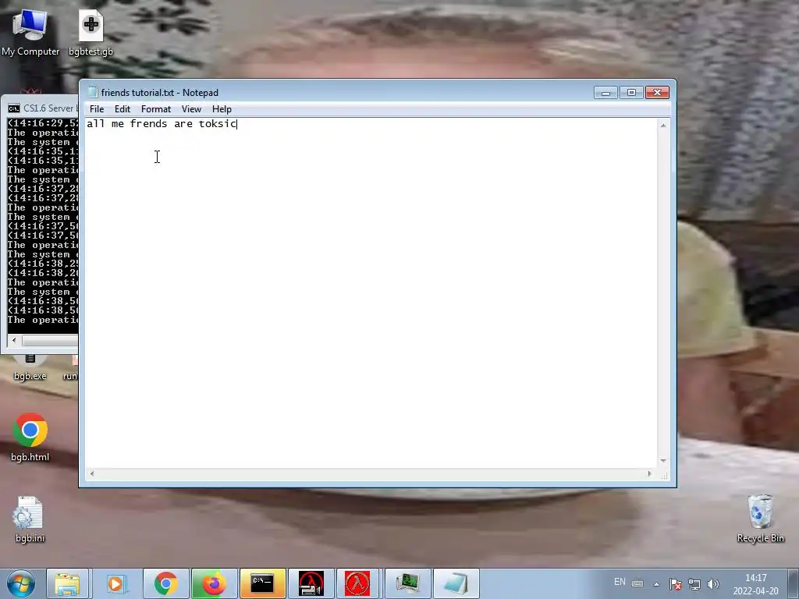Image resolution: width=799 pixels, height=599 pixels.
Task: Open the volume speaker tray icon
Action: (x=713, y=584)
